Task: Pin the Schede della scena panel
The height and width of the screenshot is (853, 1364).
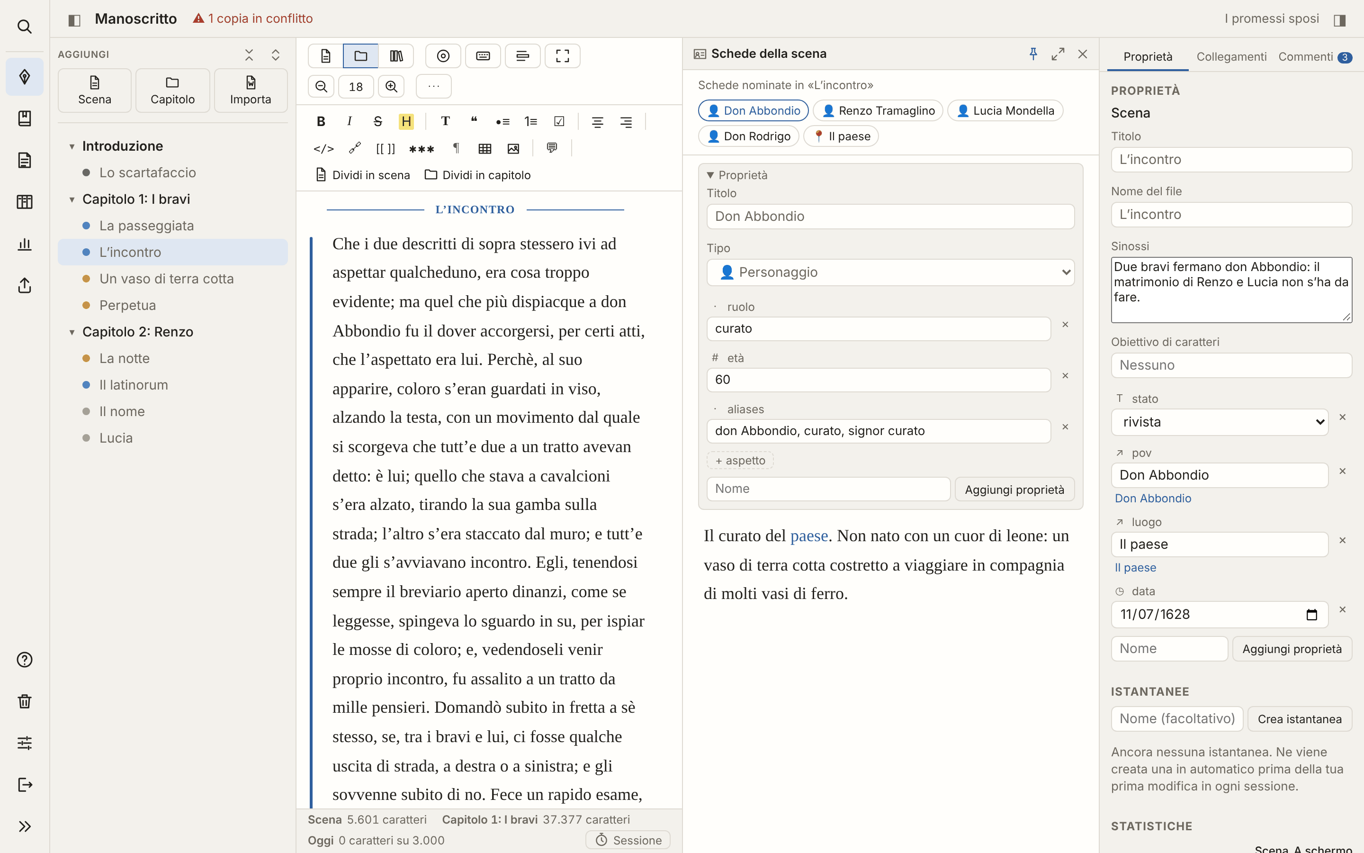Action: pyautogui.click(x=1033, y=54)
